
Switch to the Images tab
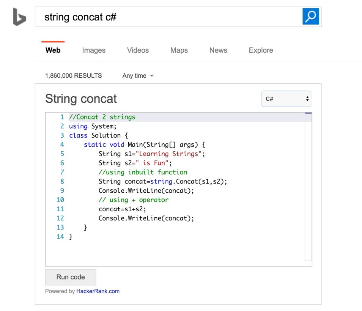tap(94, 50)
